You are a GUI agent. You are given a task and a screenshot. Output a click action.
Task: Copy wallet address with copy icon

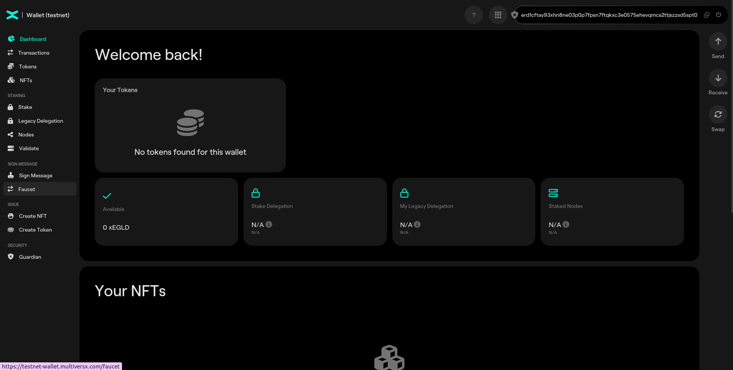pos(707,15)
